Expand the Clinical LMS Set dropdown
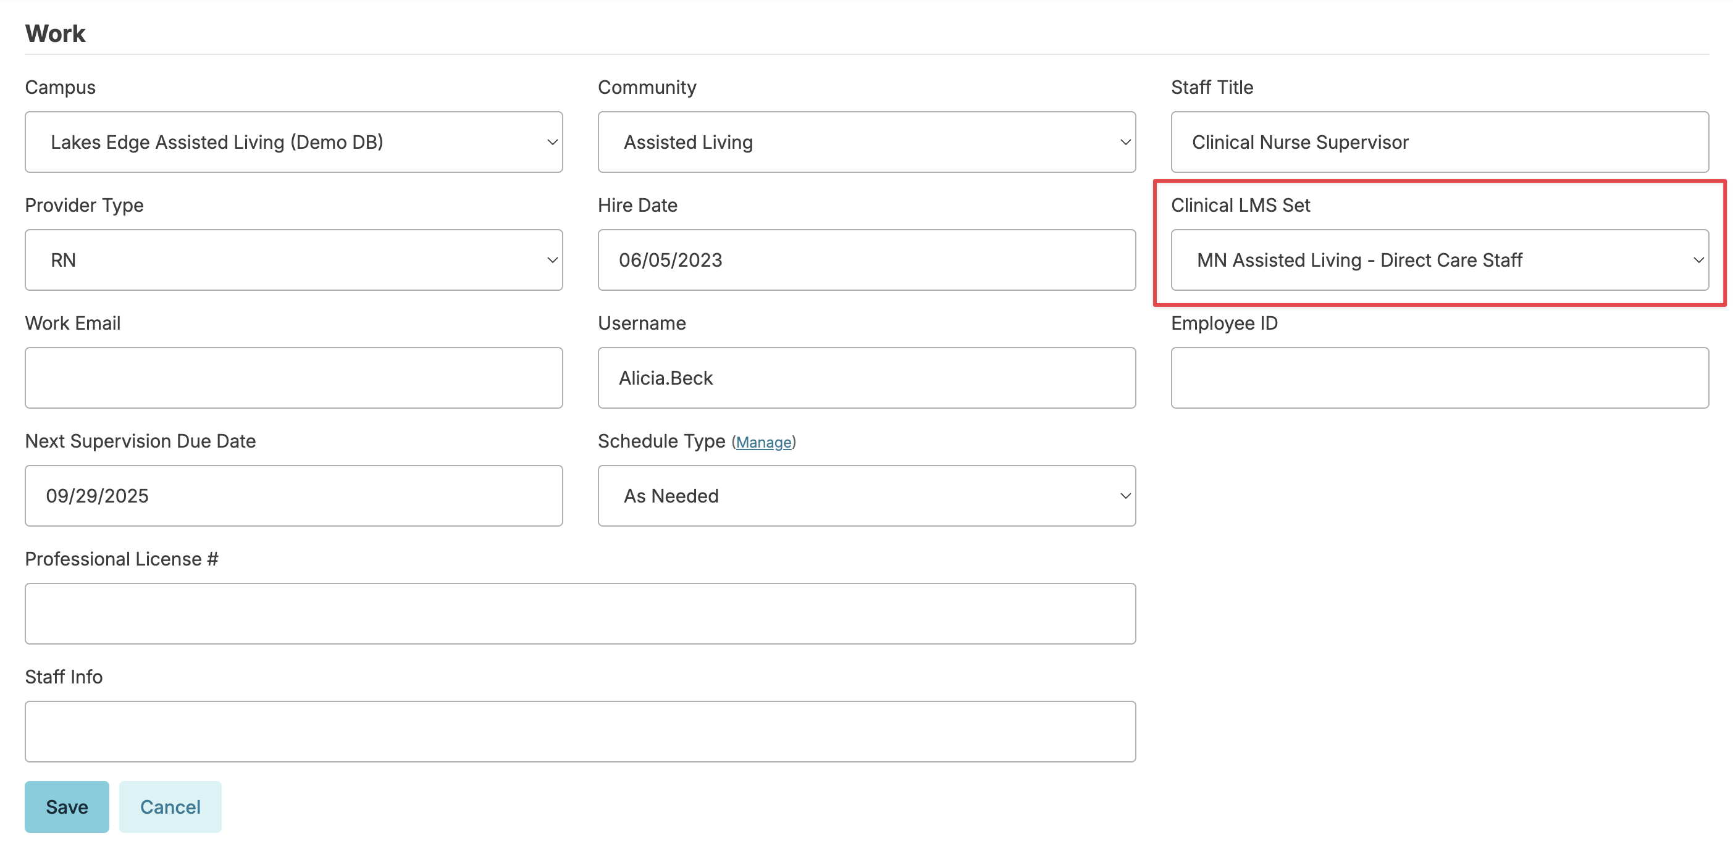The width and height of the screenshot is (1733, 852). [1439, 259]
